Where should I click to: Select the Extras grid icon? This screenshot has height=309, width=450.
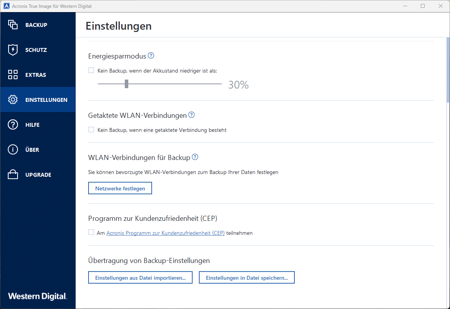point(13,75)
